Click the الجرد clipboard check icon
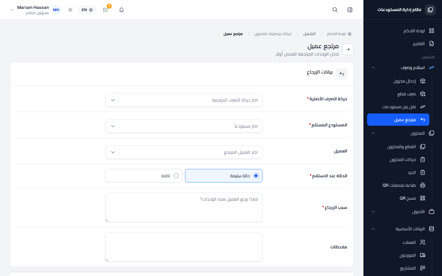This screenshot has height=276, width=442. point(423,172)
